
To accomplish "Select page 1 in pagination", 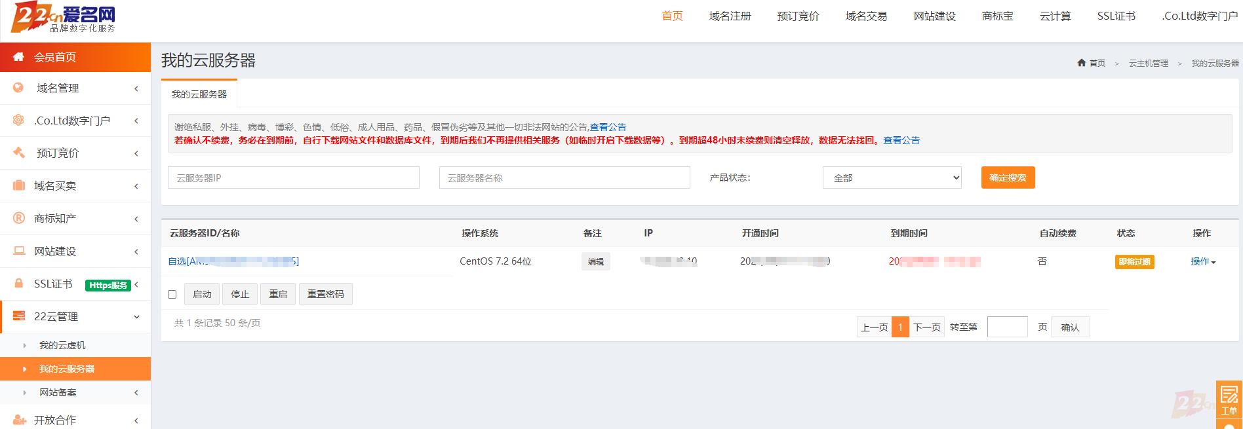I will (x=900, y=327).
